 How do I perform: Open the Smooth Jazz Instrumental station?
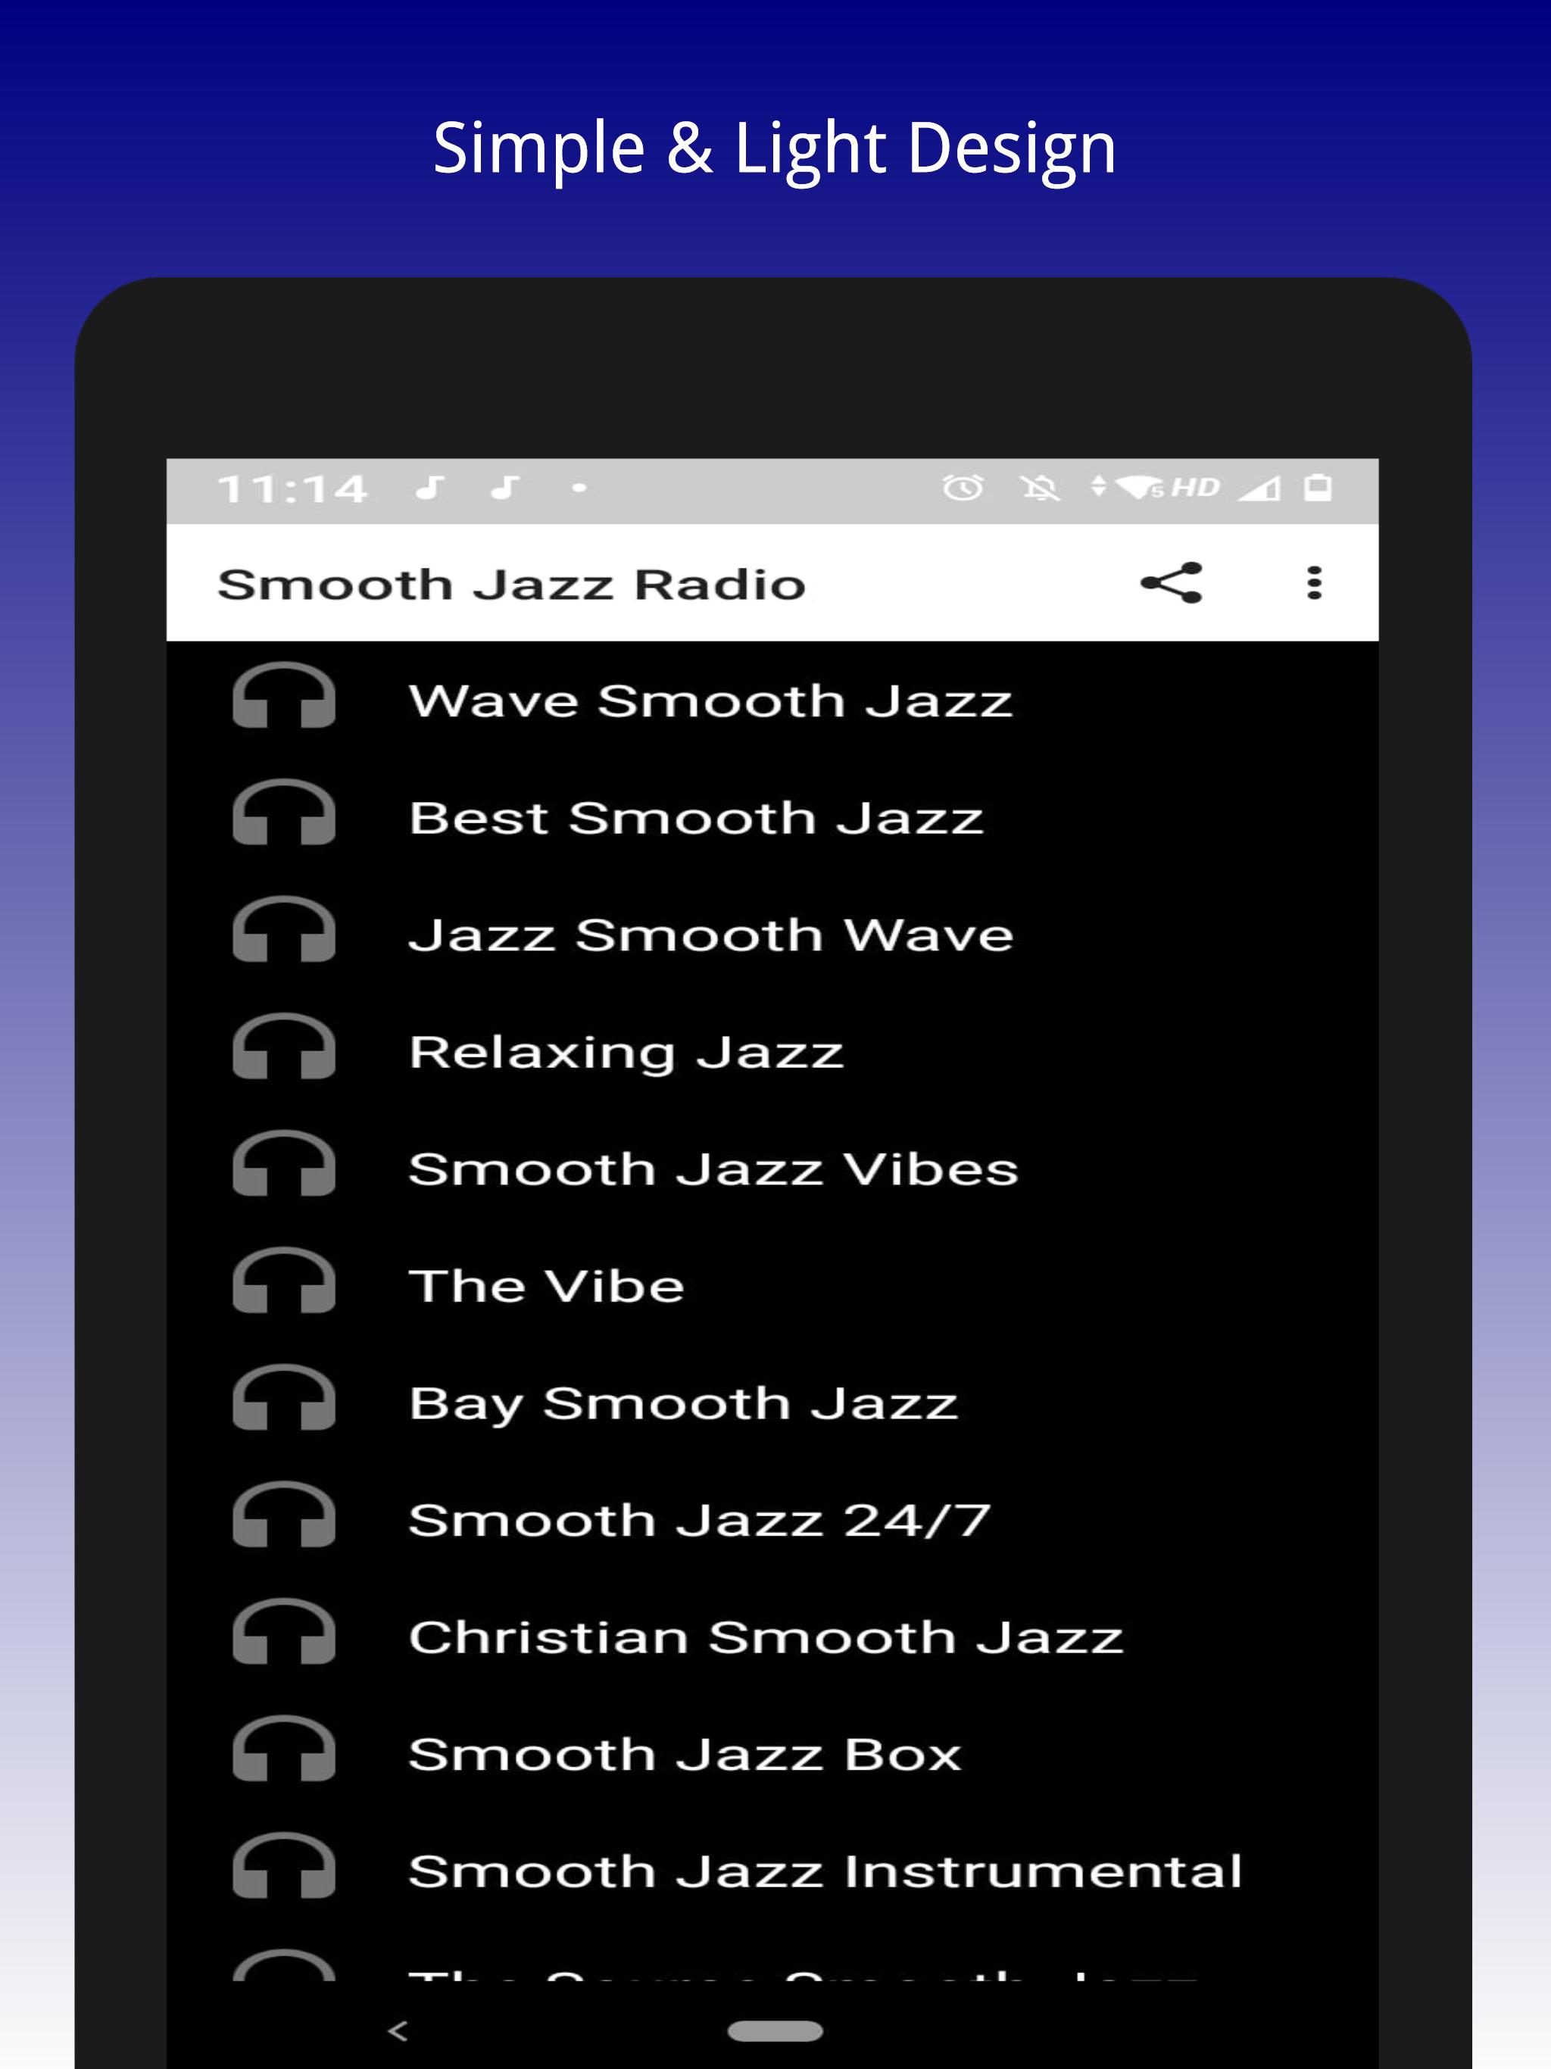772,1870
